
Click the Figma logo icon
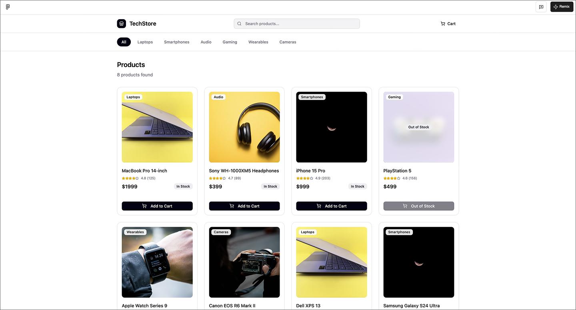click(8, 7)
